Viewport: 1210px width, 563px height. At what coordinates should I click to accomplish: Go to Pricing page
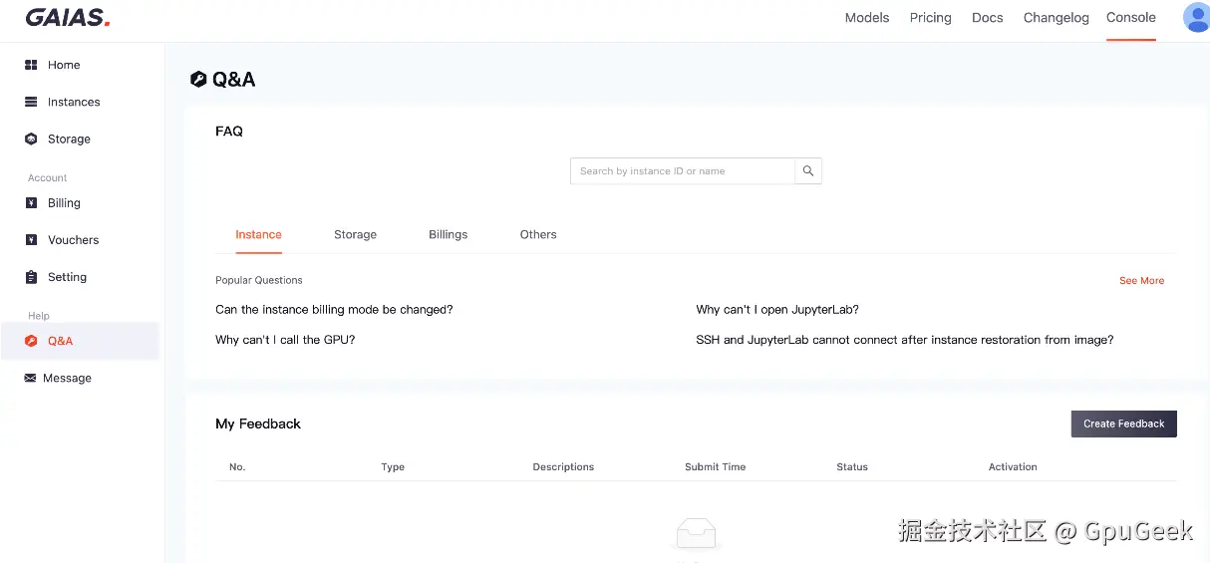point(931,18)
